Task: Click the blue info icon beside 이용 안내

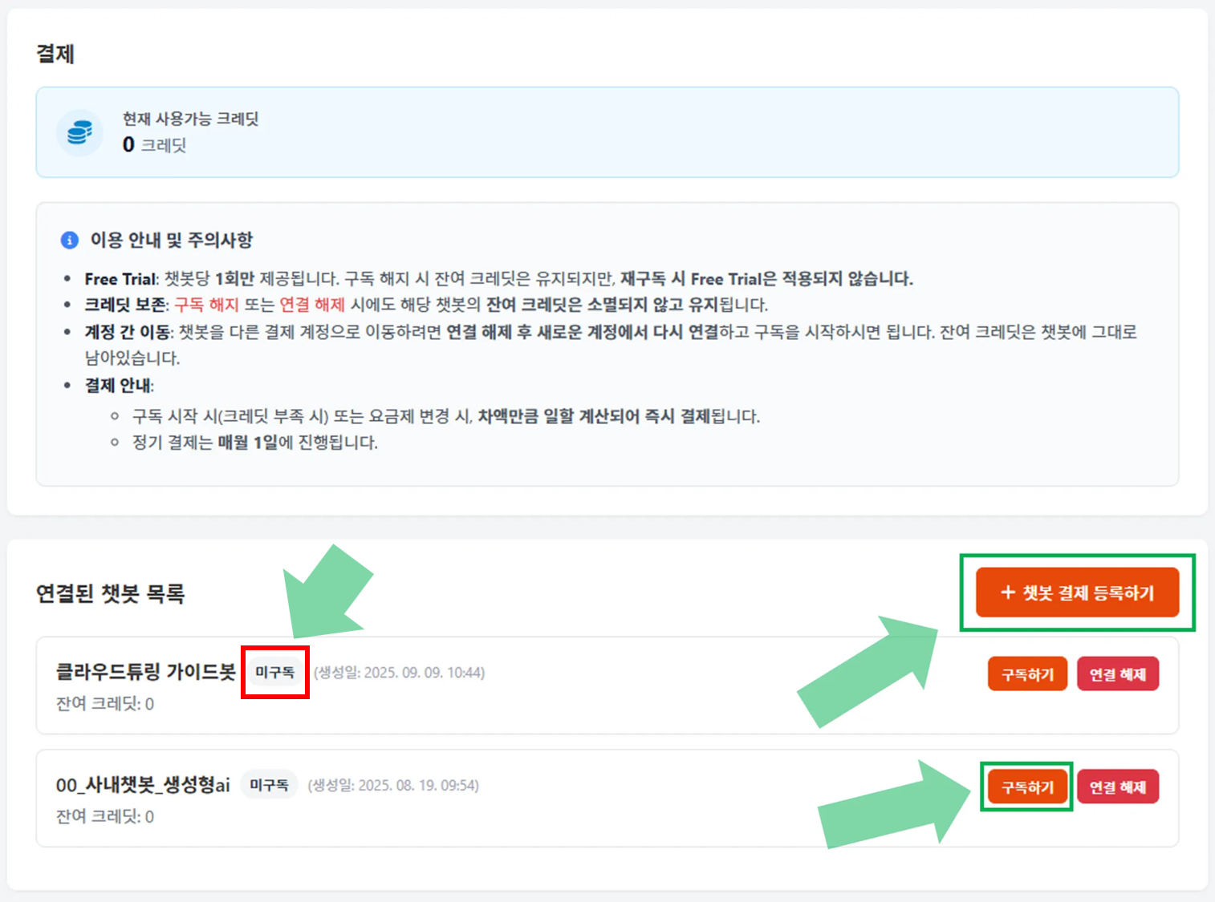Action: pos(70,240)
